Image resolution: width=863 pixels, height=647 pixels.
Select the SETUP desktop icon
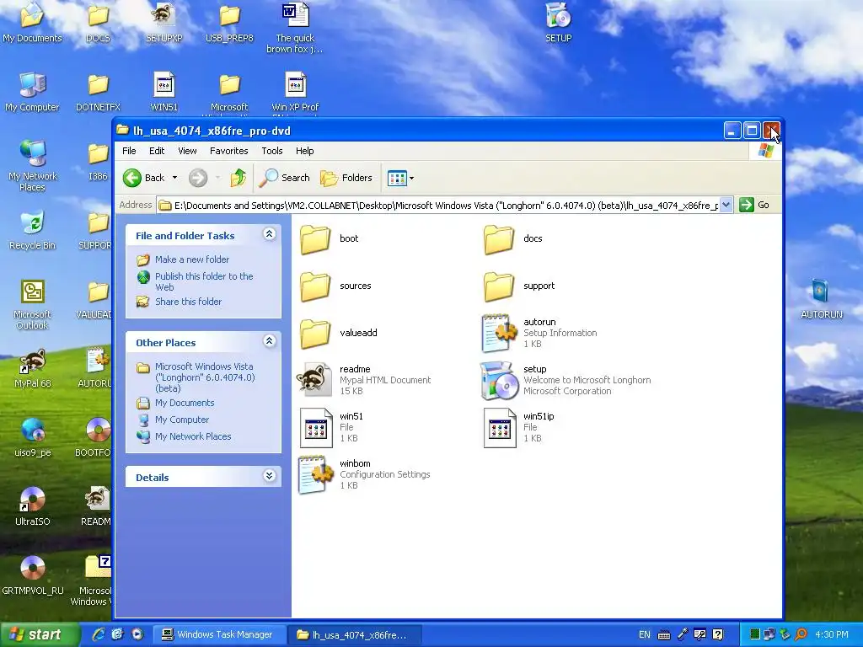click(x=558, y=23)
